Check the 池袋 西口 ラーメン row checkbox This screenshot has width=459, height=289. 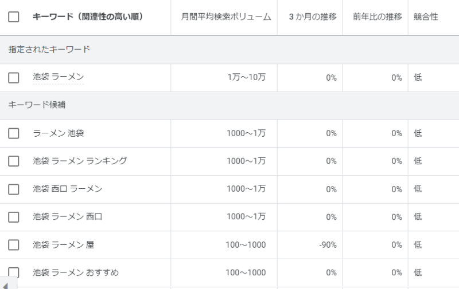pos(14,189)
